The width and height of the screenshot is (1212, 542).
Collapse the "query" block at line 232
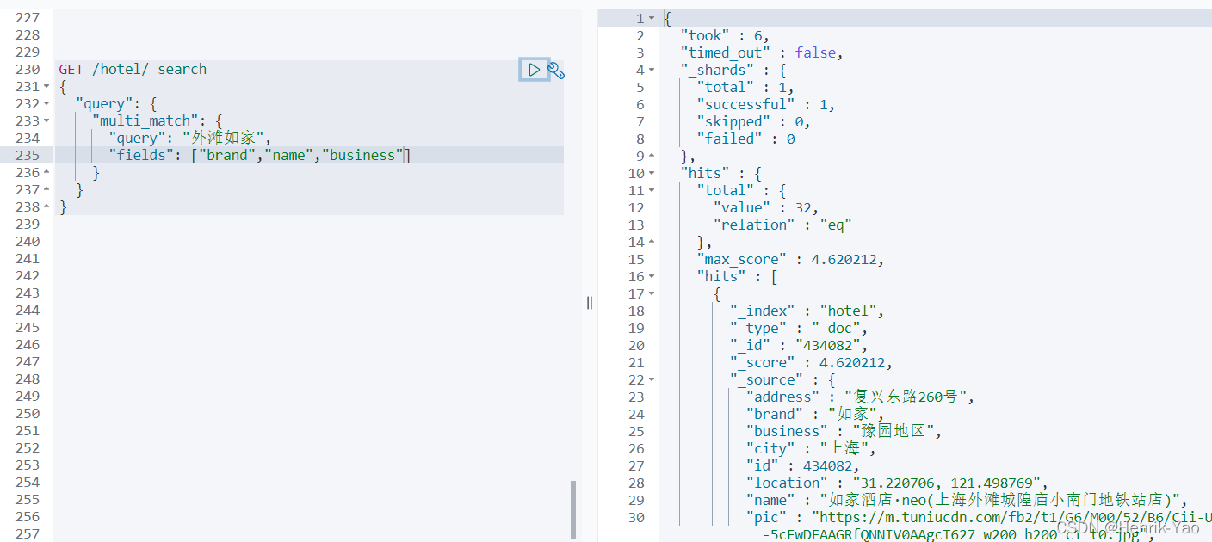(x=46, y=104)
